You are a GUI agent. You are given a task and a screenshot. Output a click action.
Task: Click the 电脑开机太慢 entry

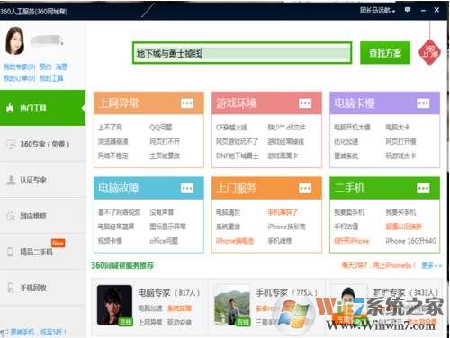pyautogui.click(x=352, y=128)
